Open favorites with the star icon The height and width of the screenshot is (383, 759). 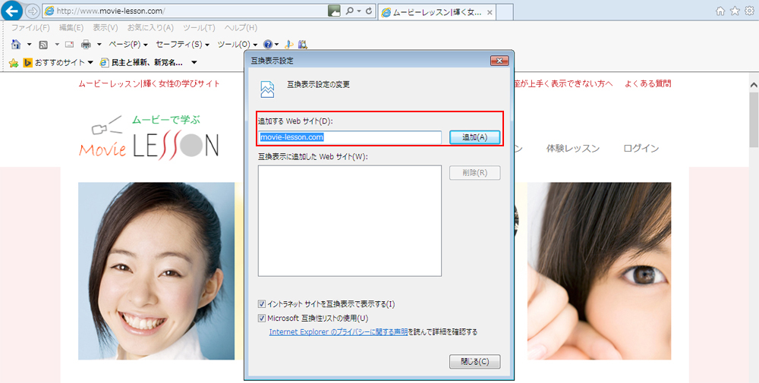click(x=735, y=11)
